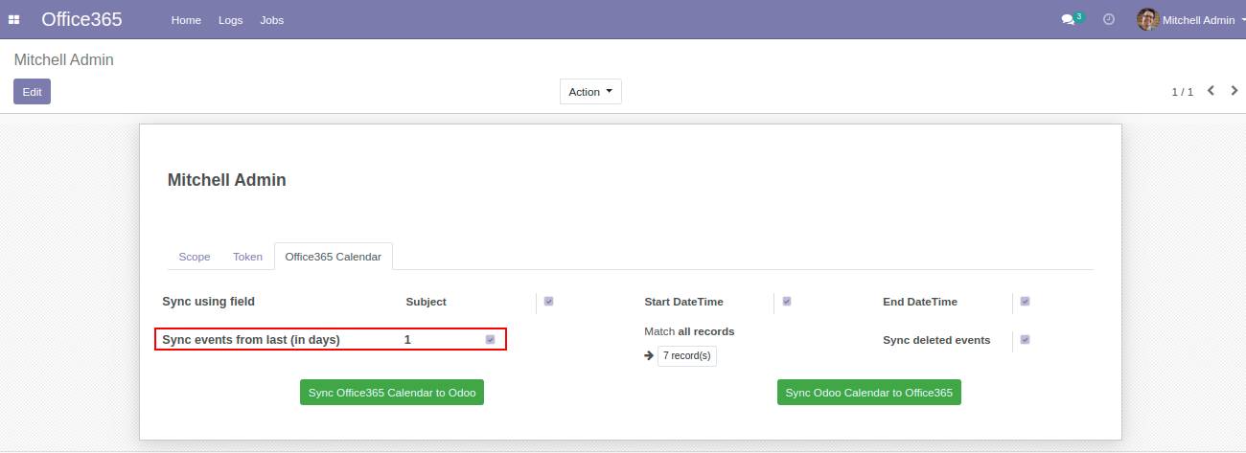The height and width of the screenshot is (453, 1246).
Task: Go to next record arrow
Action: coord(1234,91)
